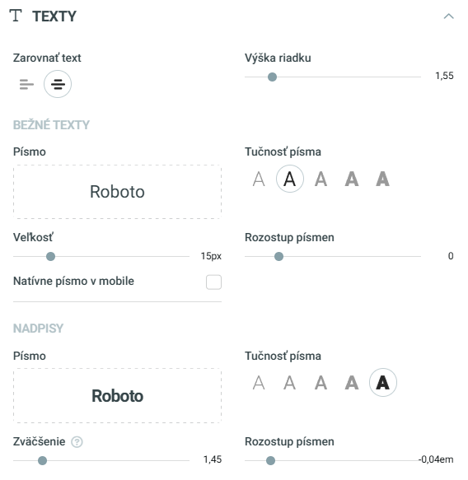Screen dimensions: 468x480
Task: Select medium font weight for Bežné texty
Action: pos(321,179)
